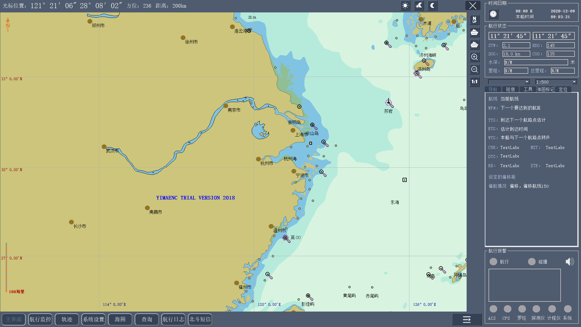Toggle the 碰撞 alarm indicator
Viewport: 581px width, 327px height.
click(532, 262)
